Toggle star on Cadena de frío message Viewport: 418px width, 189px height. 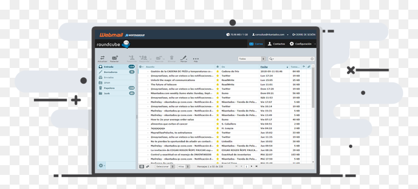coord(218,71)
